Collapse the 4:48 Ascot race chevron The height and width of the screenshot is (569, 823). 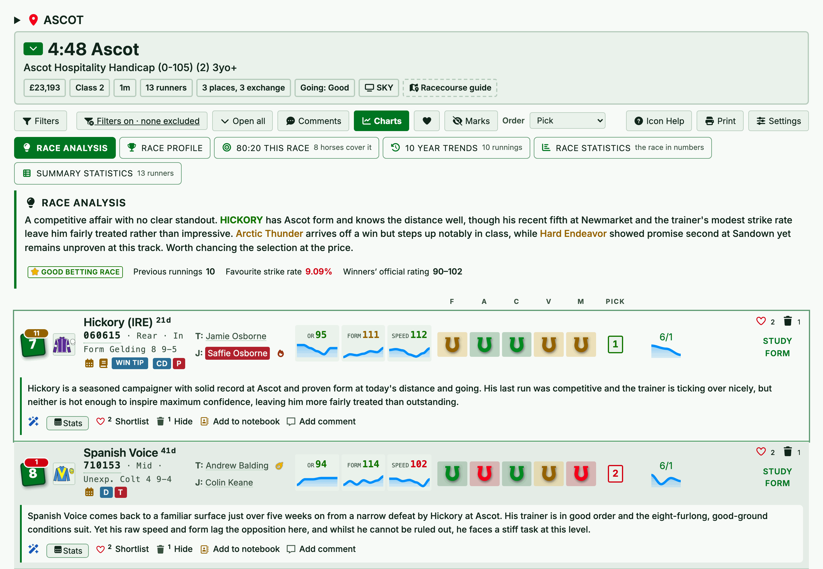[x=33, y=49]
